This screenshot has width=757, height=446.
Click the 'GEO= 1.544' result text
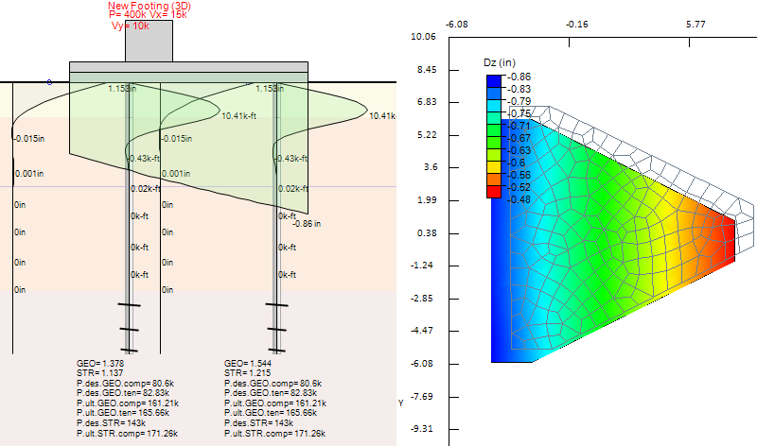(x=248, y=363)
